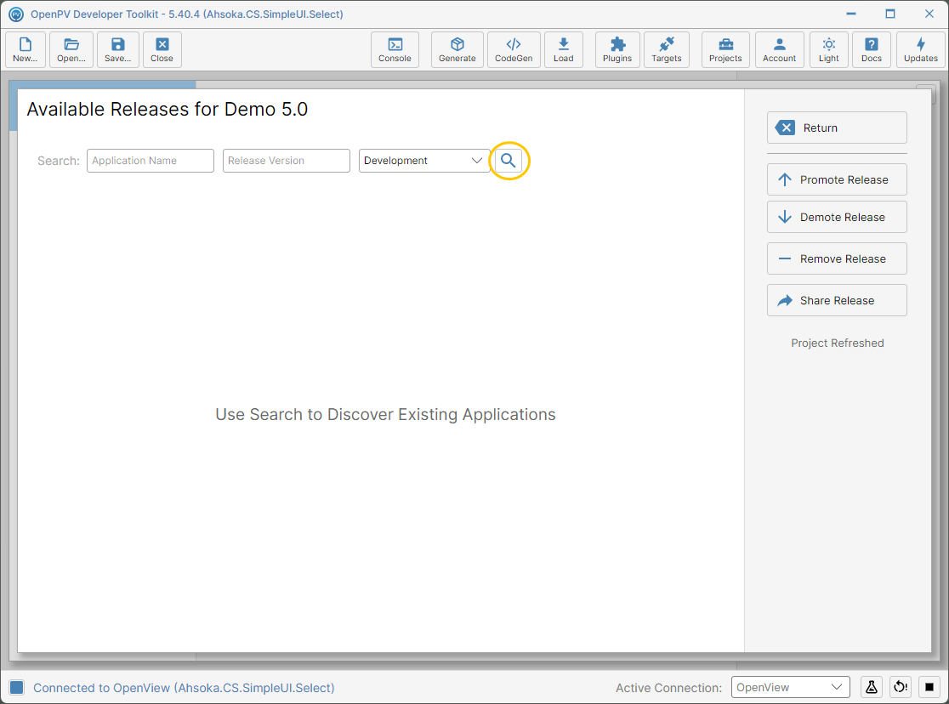The width and height of the screenshot is (949, 704).
Task: Open the Plugins manager
Action: point(617,49)
